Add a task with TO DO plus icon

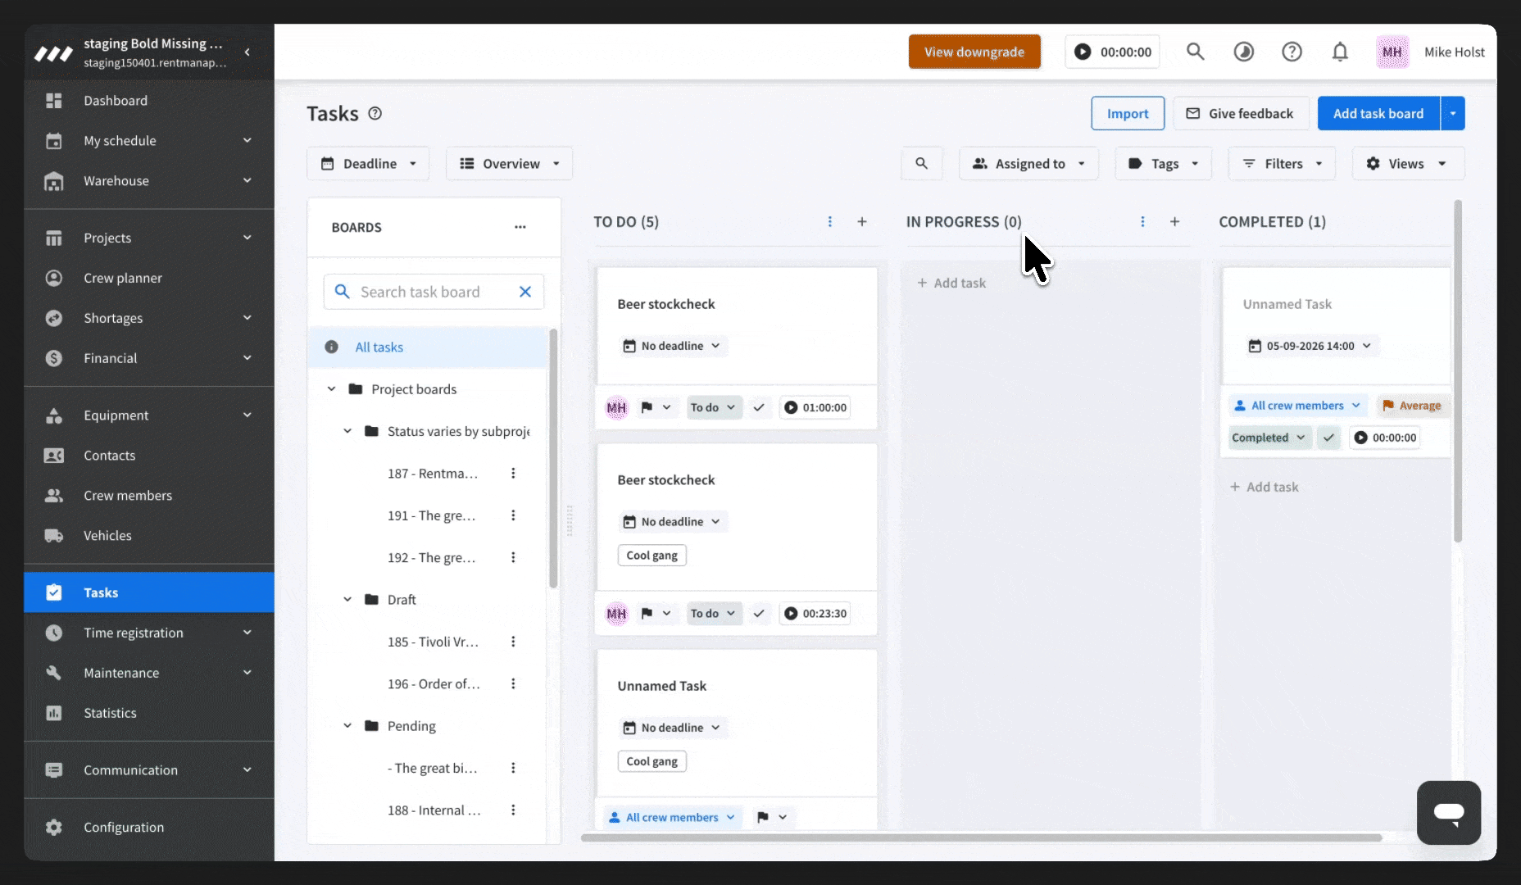(x=862, y=222)
